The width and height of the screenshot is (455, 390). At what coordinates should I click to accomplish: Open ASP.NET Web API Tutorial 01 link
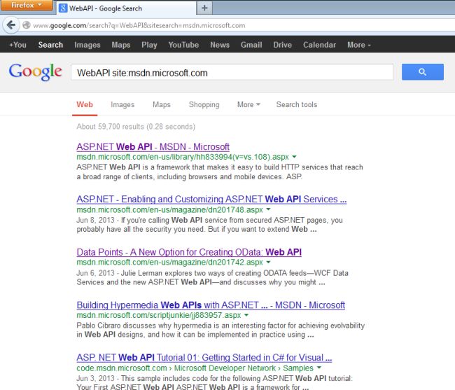click(204, 358)
